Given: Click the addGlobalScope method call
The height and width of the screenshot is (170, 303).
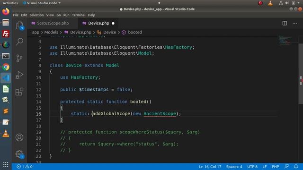Looking at the screenshot, I should click(x=111, y=113).
